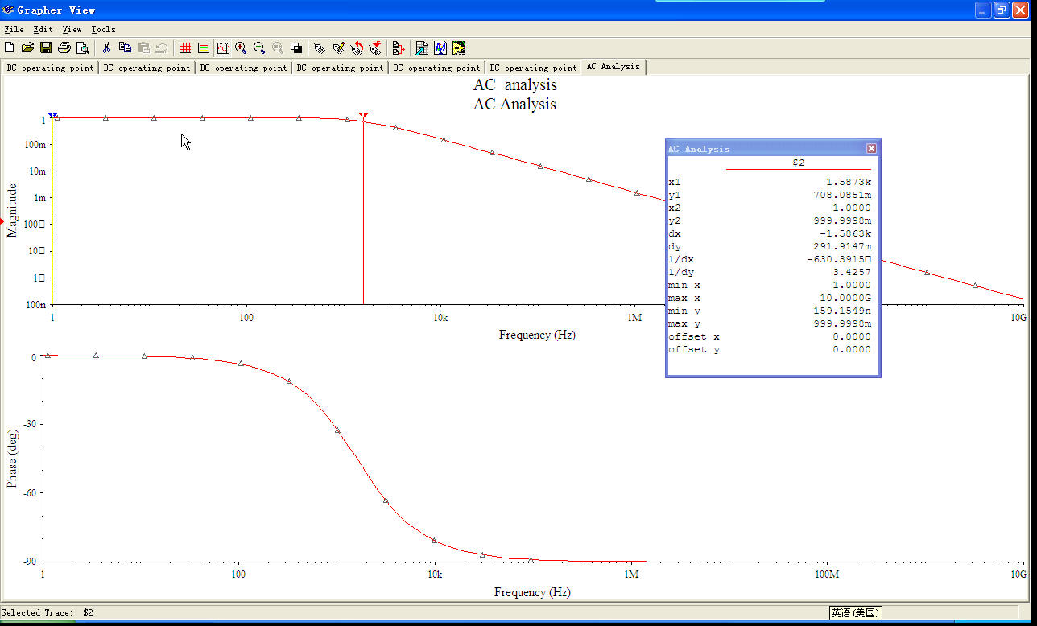Click the Undo arrow icon
Image resolution: width=1037 pixels, height=626 pixels.
(162, 48)
